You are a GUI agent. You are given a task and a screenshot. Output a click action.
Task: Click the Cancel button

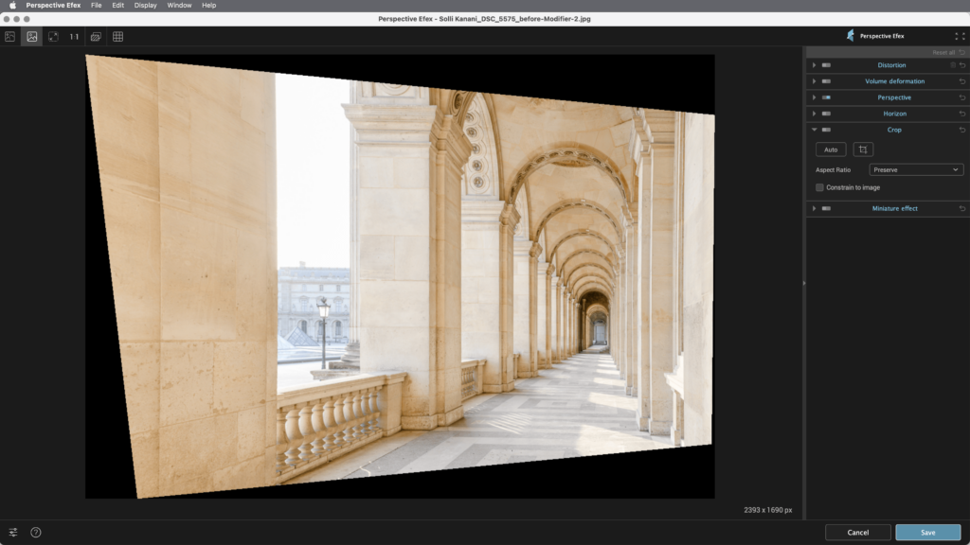(858, 532)
